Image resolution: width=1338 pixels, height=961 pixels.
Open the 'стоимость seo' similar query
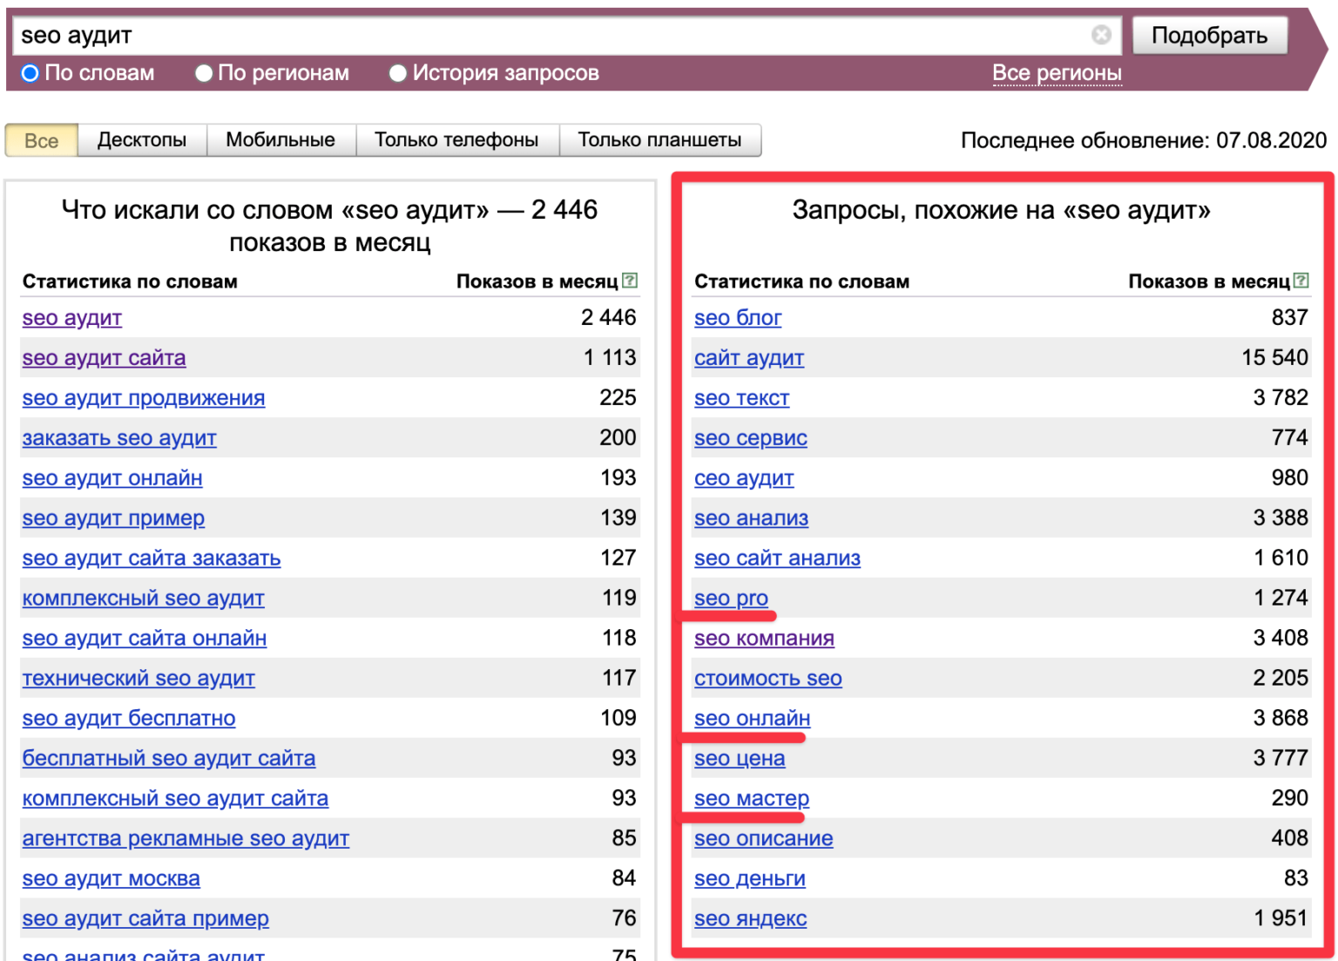pyautogui.click(x=768, y=679)
